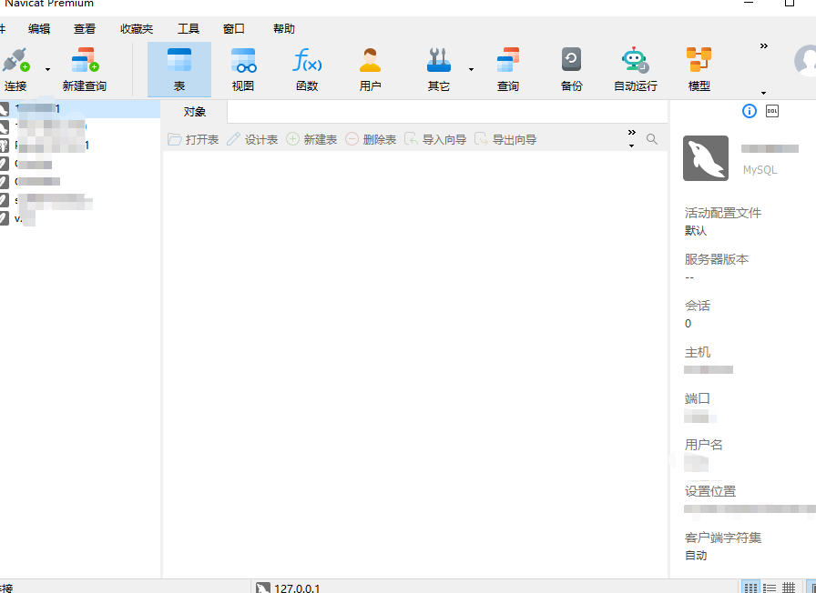Click the 函数 (Functions) icon
816x593 pixels.
pos(307,68)
